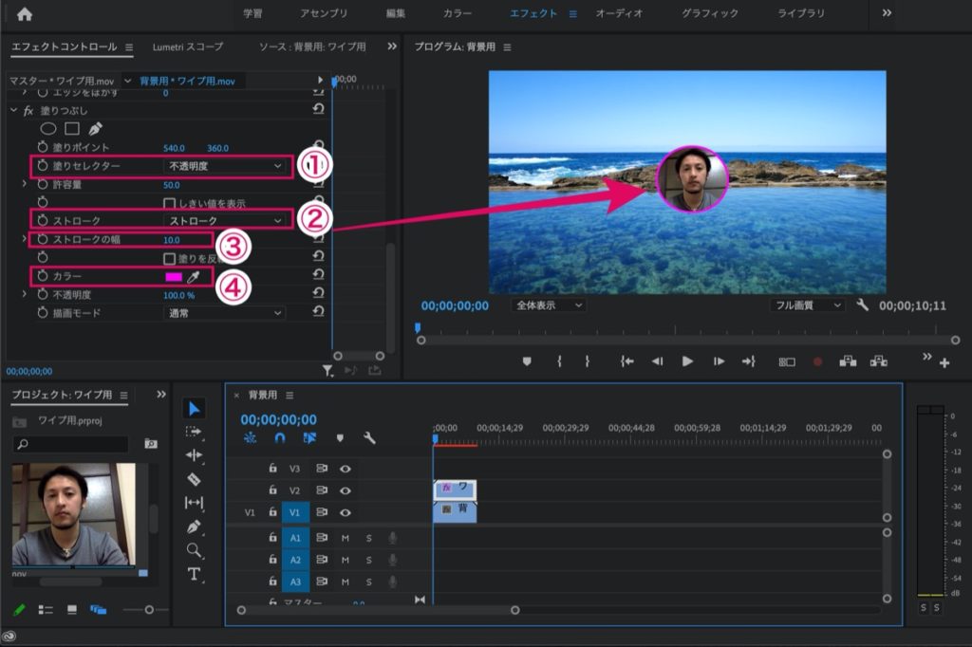
Task: Add a marker in program monitor
Action: coord(527,361)
